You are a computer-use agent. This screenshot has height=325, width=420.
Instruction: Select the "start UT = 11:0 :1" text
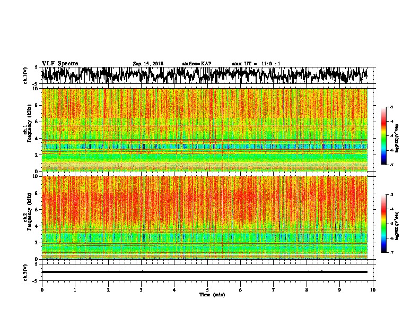[x=256, y=64]
